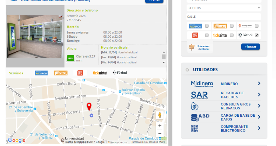Open the POCITOS neighborhood dropdown
276x146 pixels.
click(x=224, y=8)
